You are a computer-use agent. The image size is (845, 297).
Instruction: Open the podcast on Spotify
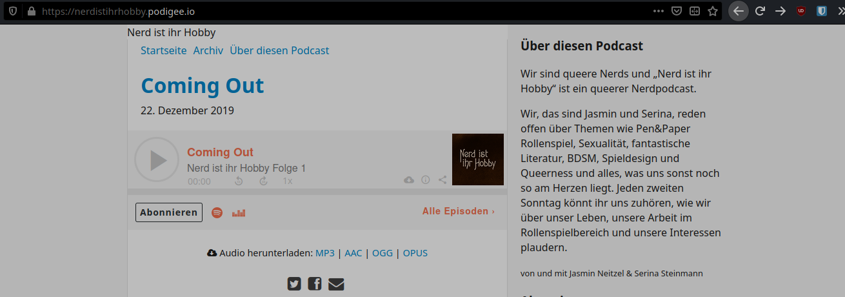[x=217, y=212]
